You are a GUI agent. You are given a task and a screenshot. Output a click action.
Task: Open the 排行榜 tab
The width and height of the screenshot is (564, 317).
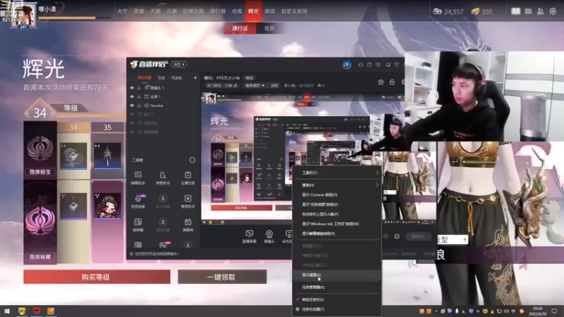tap(218, 11)
